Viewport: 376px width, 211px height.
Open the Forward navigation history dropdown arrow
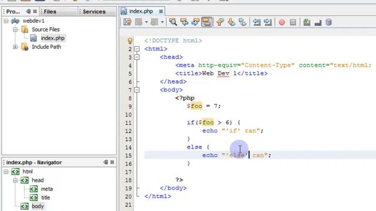pyautogui.click(x=162, y=22)
